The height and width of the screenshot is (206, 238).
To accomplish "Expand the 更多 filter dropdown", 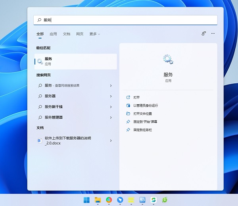I will coord(94,34).
